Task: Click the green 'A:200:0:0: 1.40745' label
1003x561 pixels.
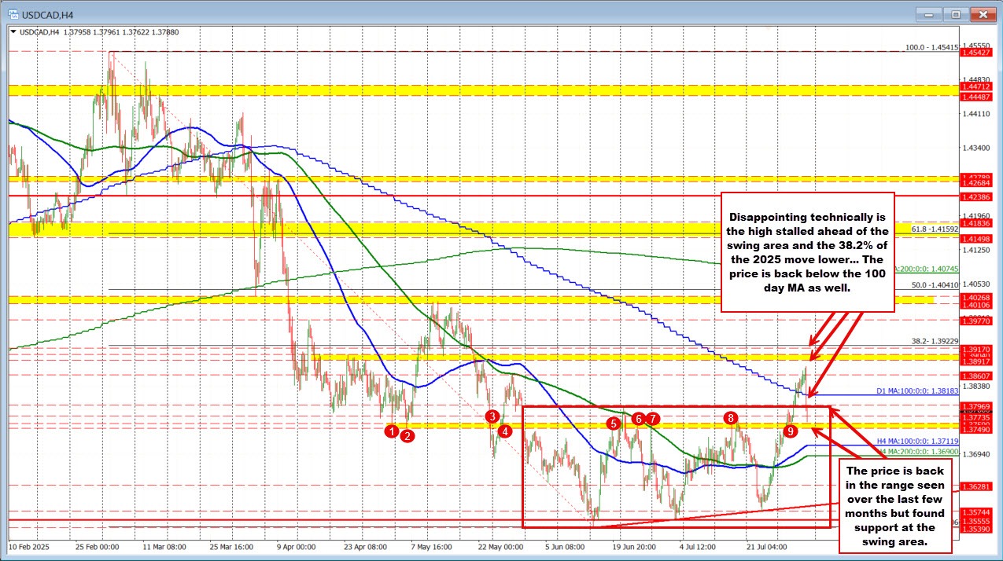Action: [x=927, y=269]
